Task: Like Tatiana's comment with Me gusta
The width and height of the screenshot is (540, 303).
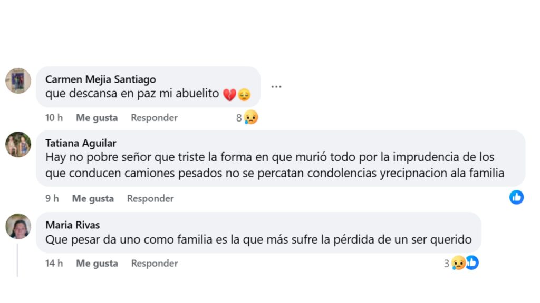Action: (93, 198)
